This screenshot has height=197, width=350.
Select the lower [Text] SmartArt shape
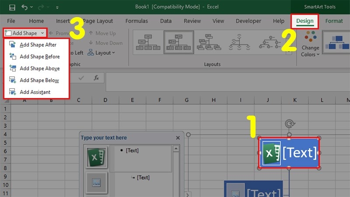[x=253, y=189]
